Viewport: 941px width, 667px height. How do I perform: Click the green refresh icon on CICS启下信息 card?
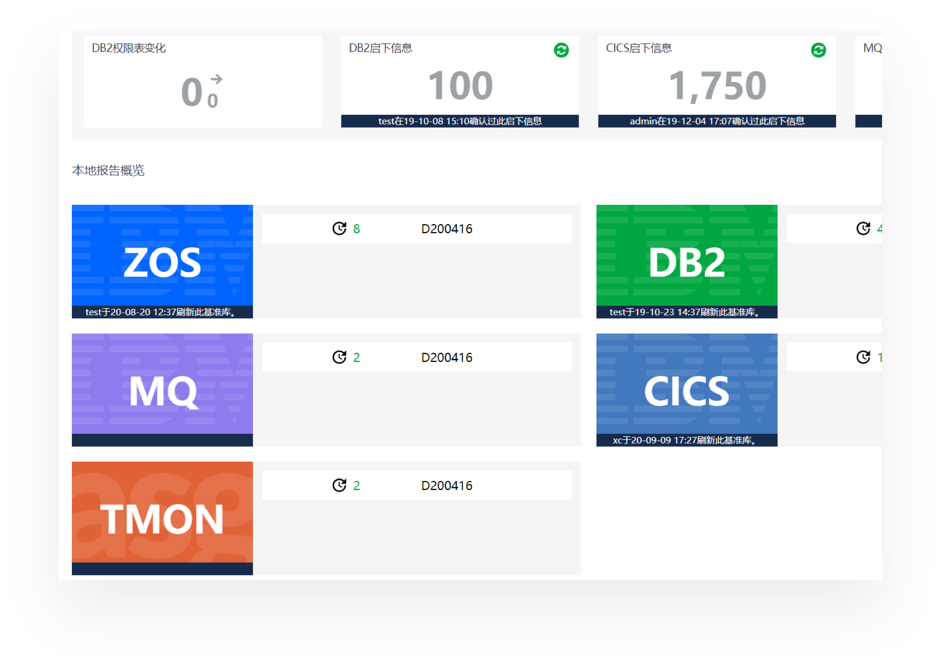click(x=818, y=50)
